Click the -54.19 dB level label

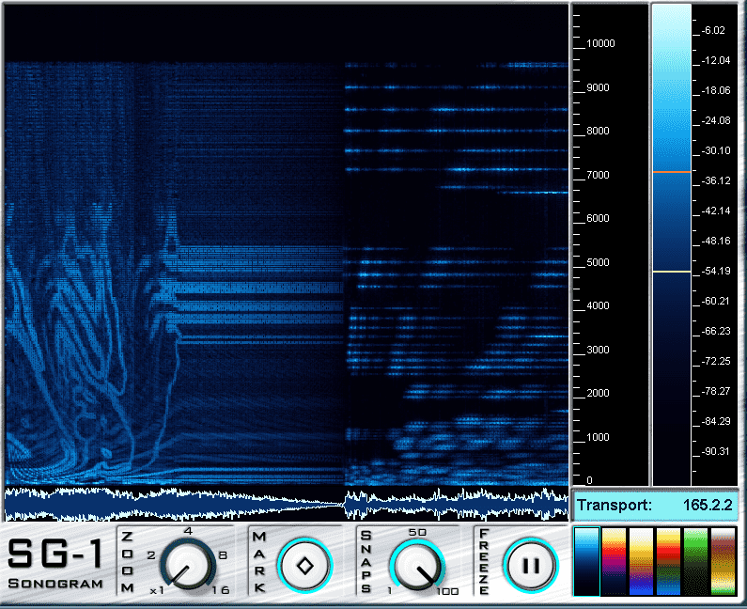[x=716, y=271]
